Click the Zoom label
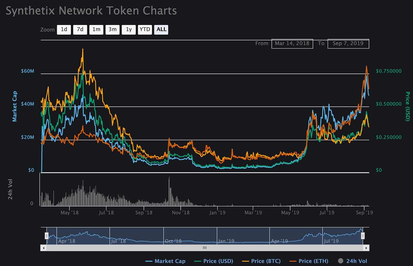 (47, 30)
